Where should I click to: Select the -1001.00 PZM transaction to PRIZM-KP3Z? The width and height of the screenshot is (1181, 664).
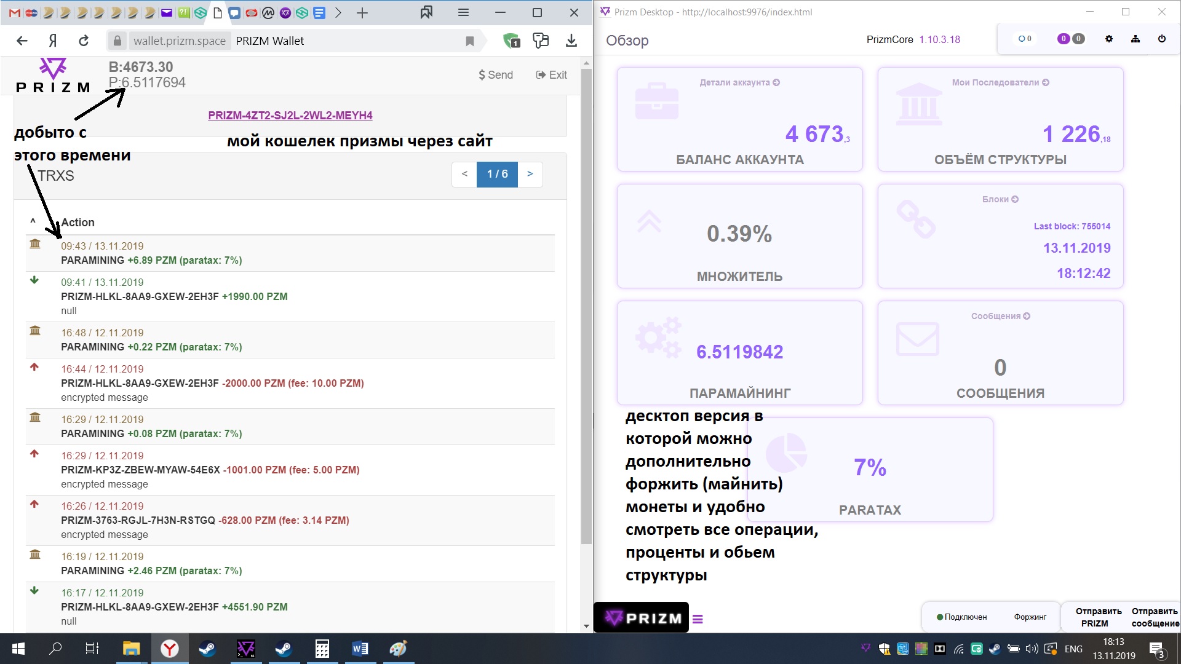click(290, 470)
